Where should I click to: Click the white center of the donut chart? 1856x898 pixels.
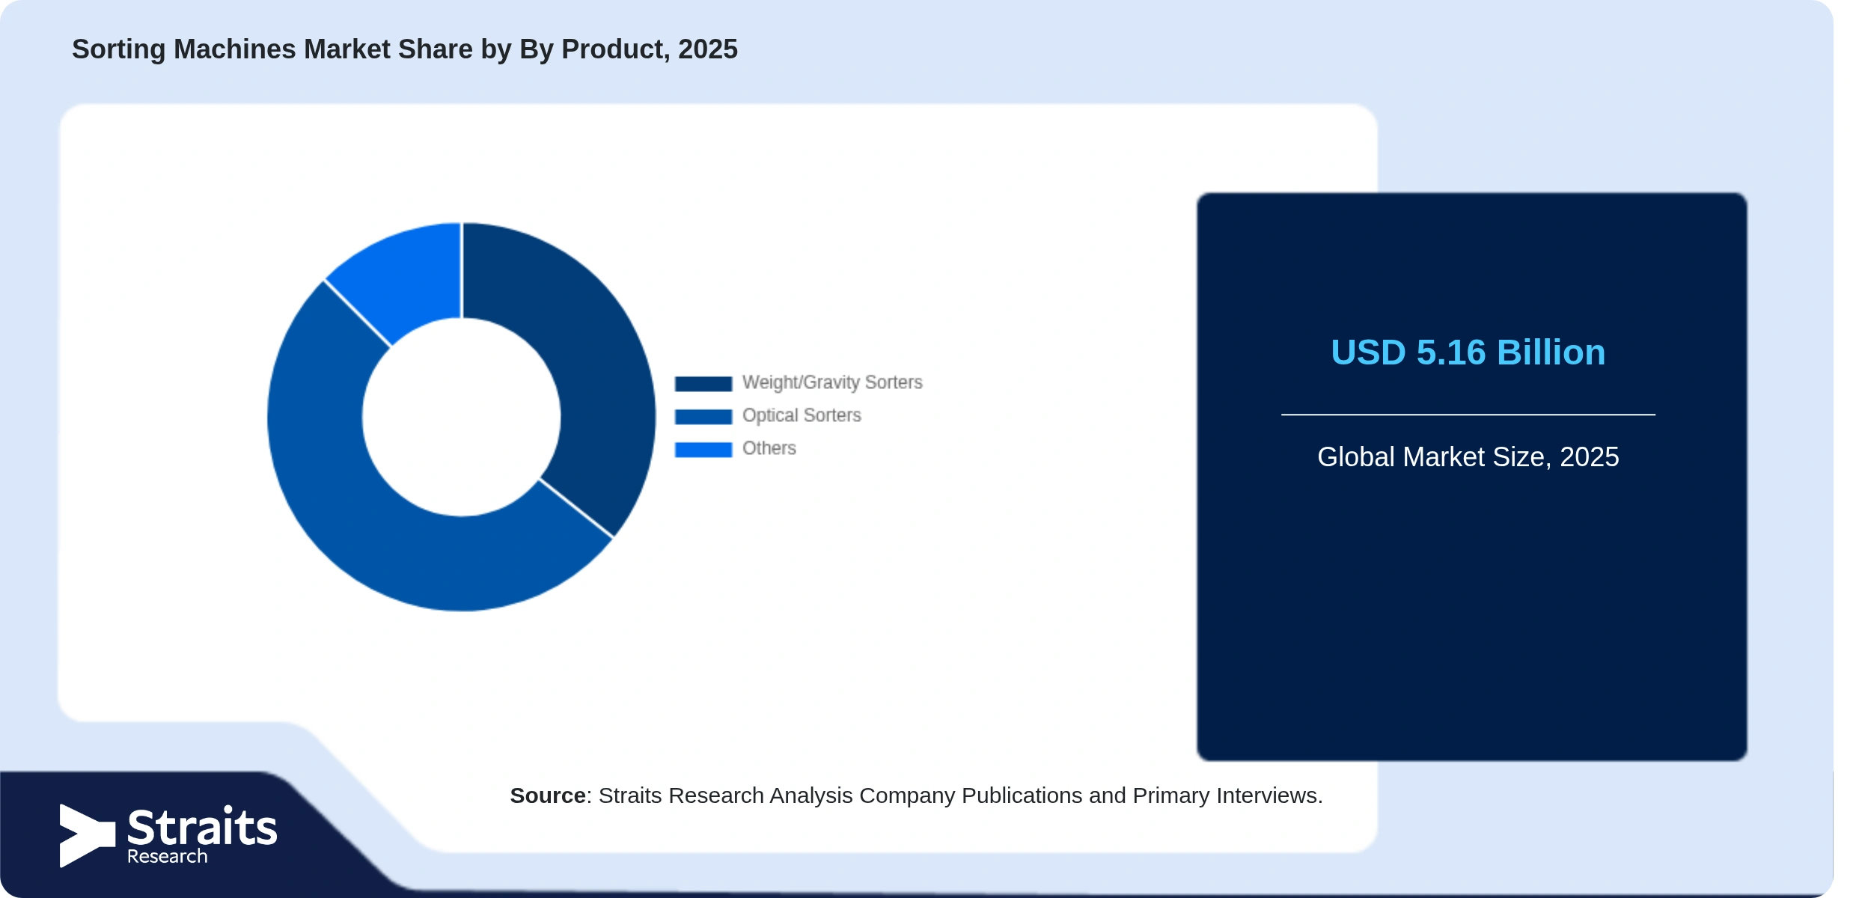462,417
